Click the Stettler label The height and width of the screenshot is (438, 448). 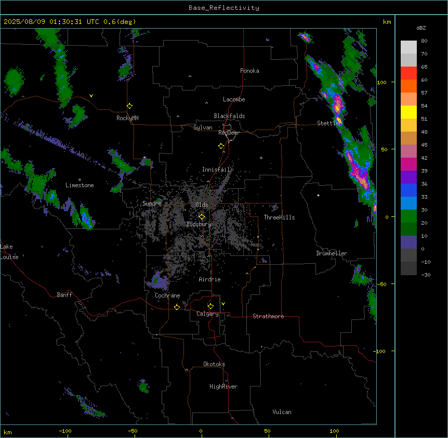[329, 123]
